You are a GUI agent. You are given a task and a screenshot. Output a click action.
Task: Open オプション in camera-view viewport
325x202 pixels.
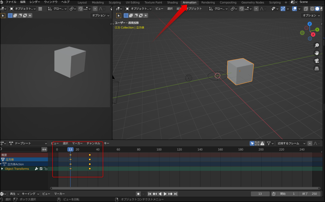click(x=100, y=16)
